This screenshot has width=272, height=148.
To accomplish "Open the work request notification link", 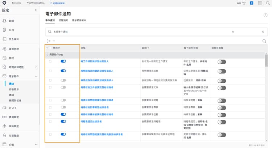I will (x=95, y=61).
